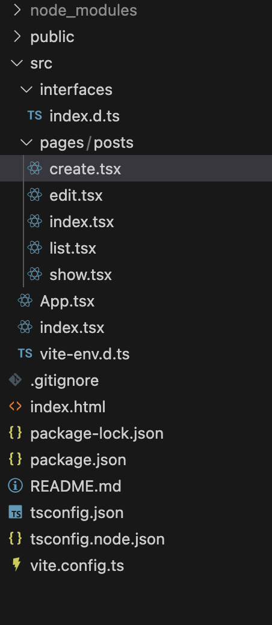Open list.tsx in the posts folder
The image size is (272, 625).
coord(136,248)
